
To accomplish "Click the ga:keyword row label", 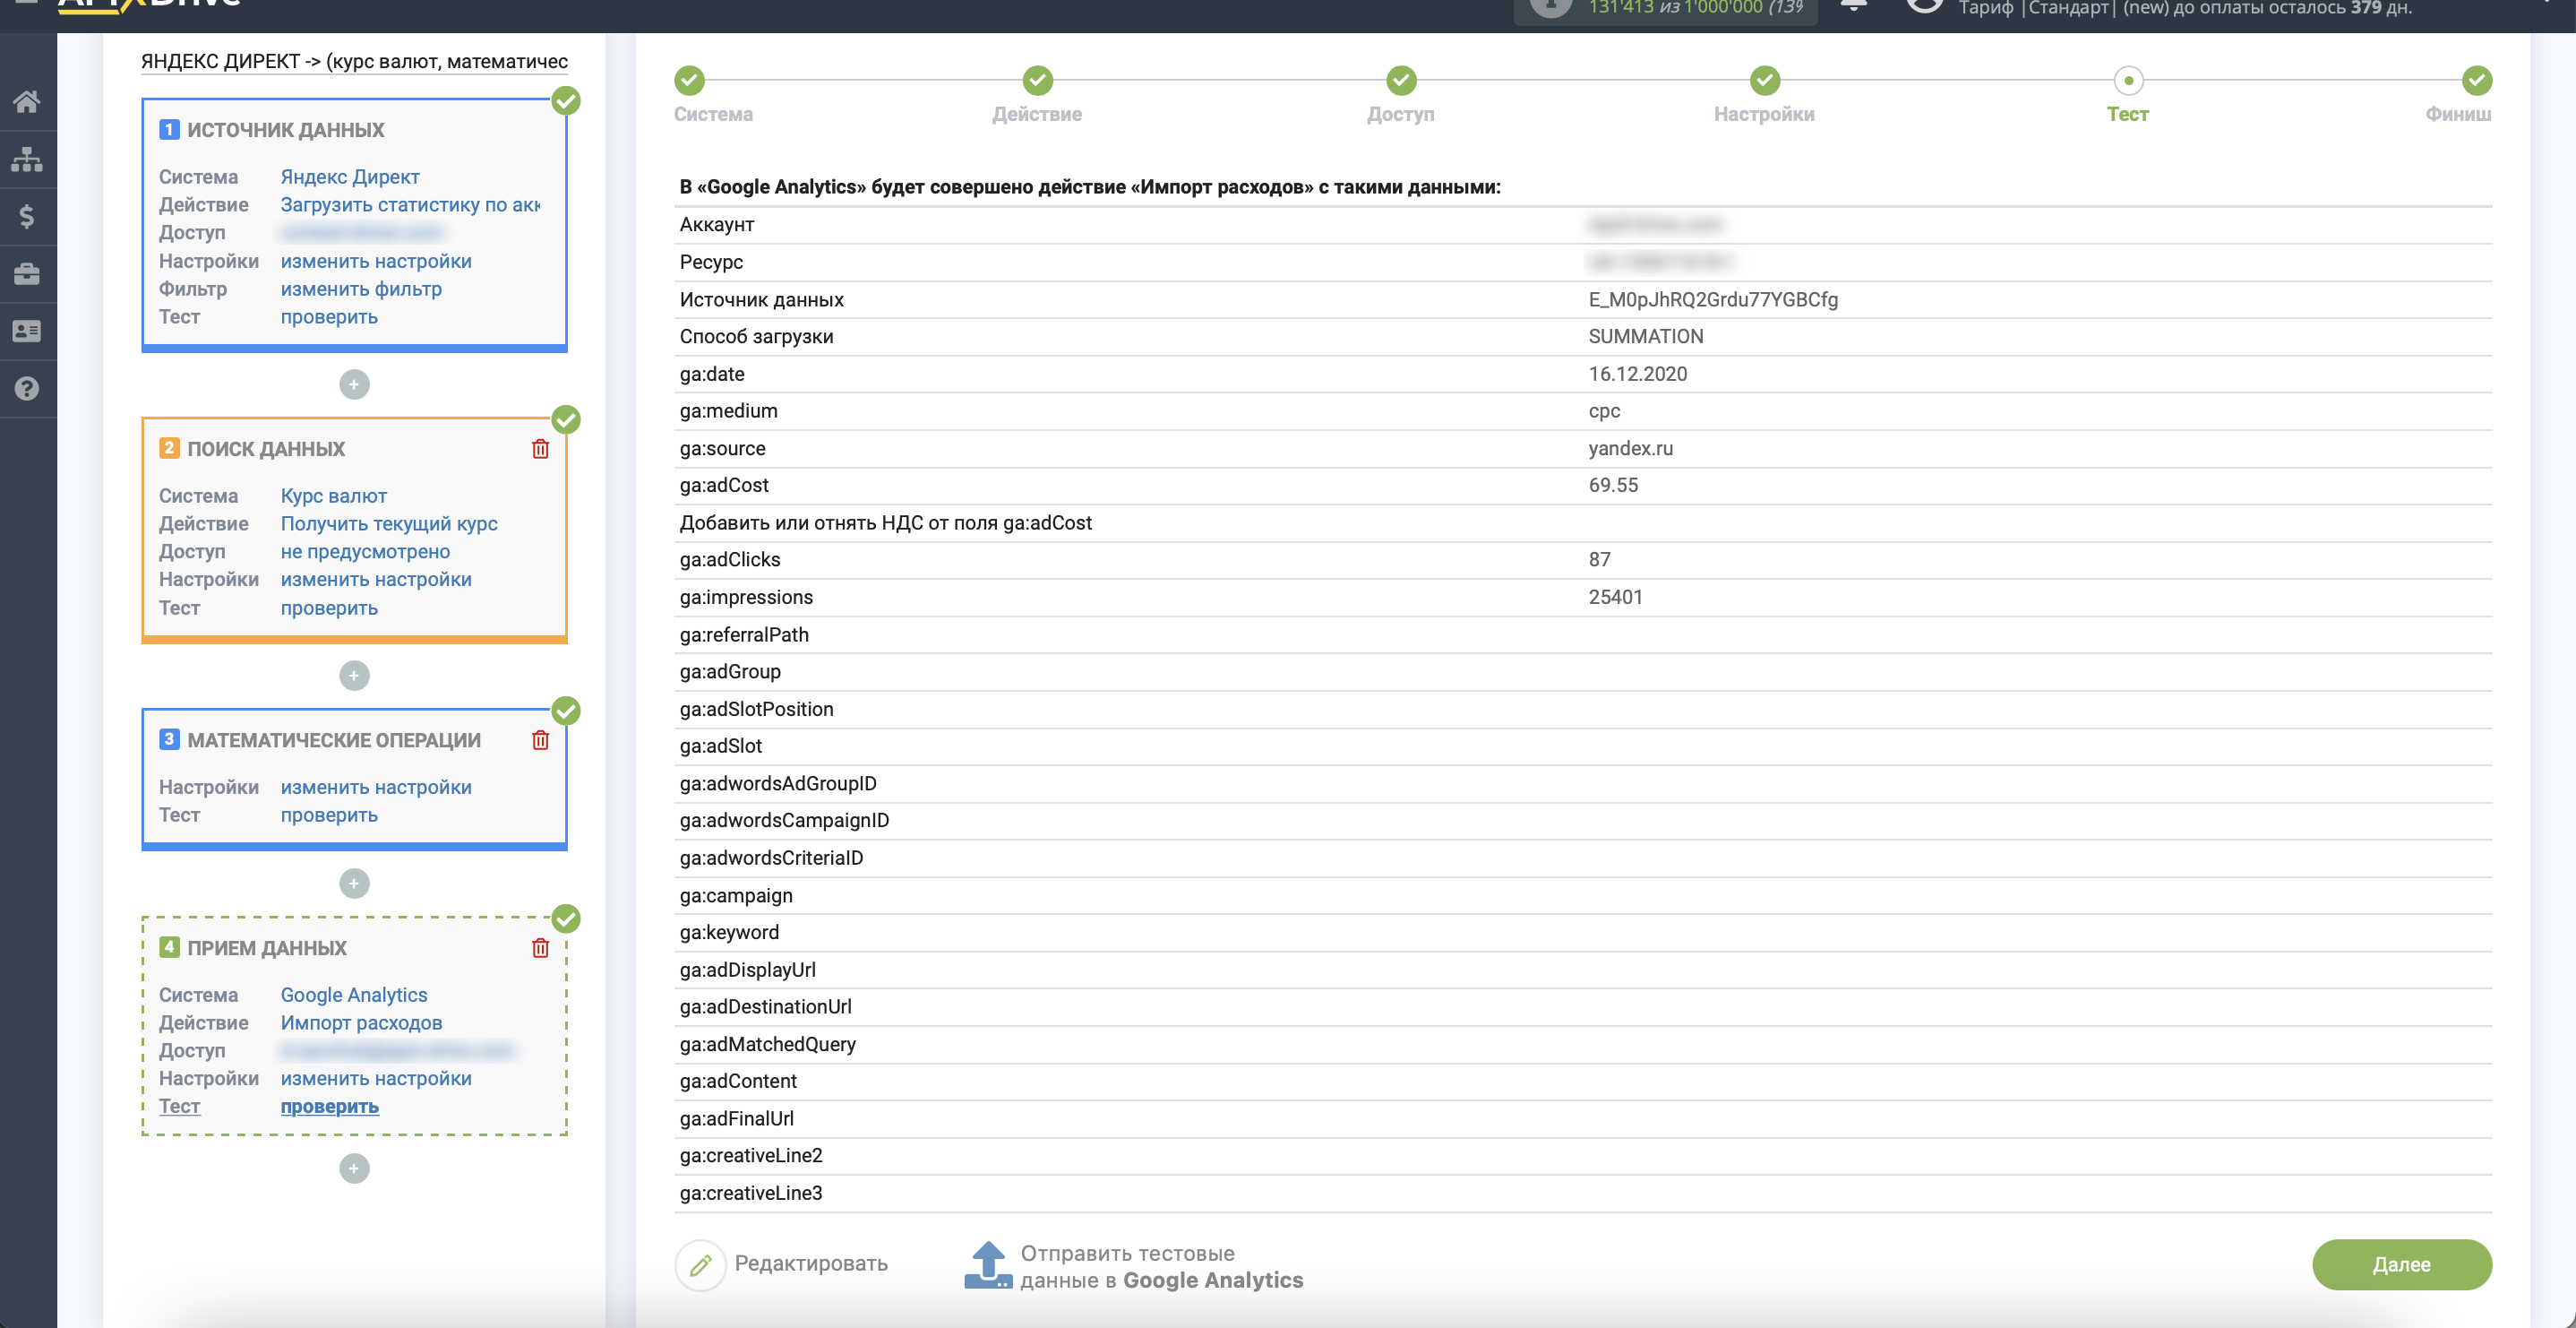I will tap(729, 933).
